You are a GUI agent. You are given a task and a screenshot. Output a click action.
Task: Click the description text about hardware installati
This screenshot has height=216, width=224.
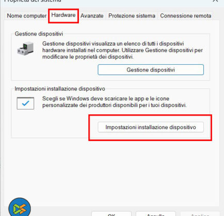(x=122, y=50)
